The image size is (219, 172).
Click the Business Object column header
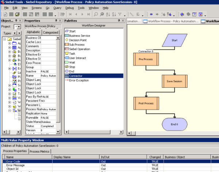[187, 157]
